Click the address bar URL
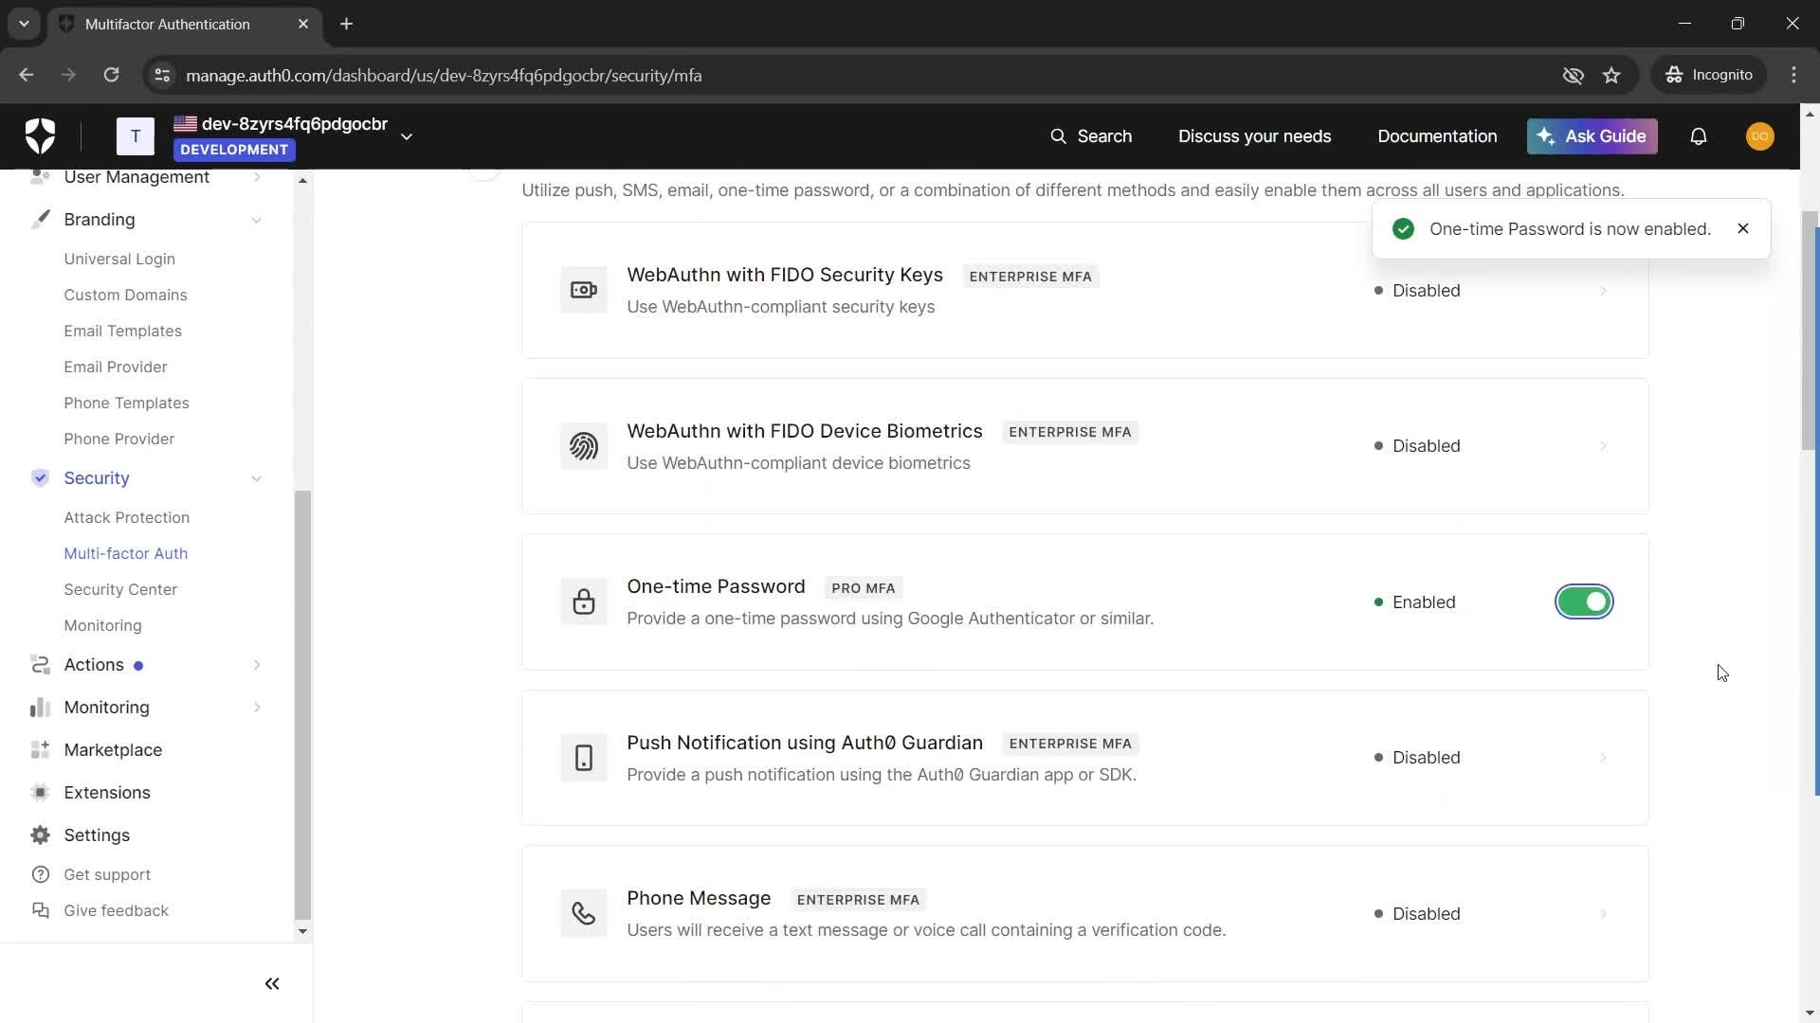The height and width of the screenshot is (1023, 1820). point(444,75)
